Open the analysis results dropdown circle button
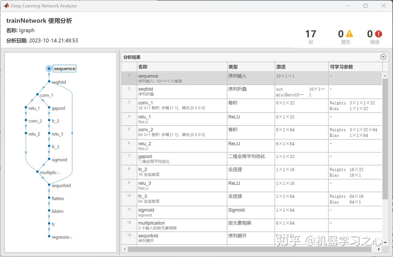 383,57
